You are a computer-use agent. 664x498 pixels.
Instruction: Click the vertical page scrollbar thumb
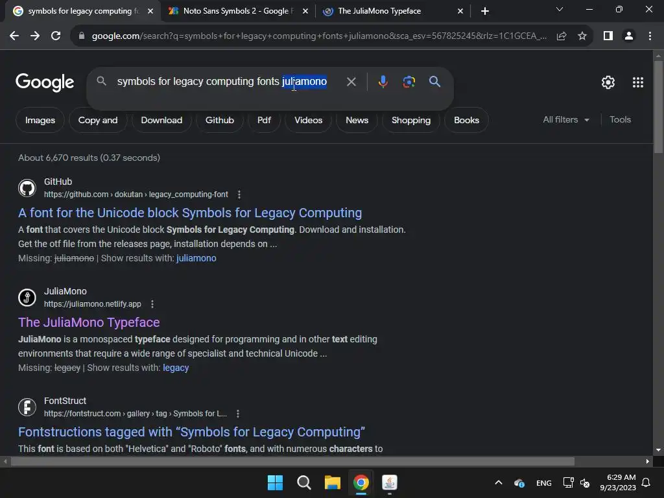(658, 107)
